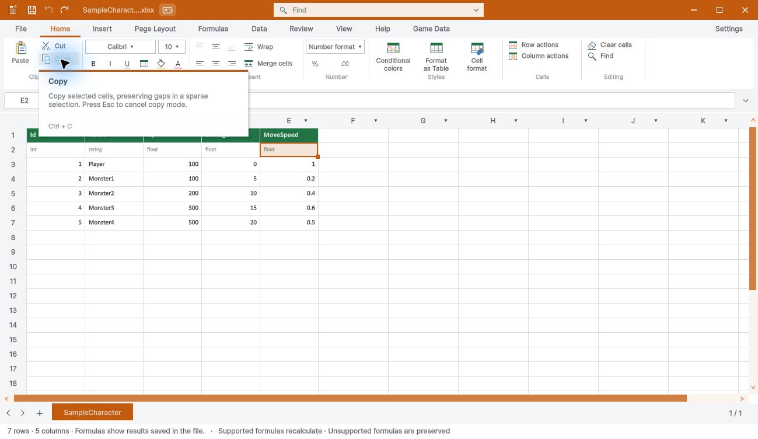Click the .00 decimal format button
The width and height of the screenshot is (758, 439).
345,64
